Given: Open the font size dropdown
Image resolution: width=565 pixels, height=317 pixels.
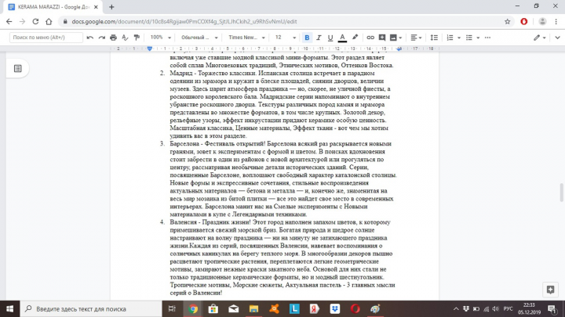Looking at the screenshot, I should tap(285, 38).
